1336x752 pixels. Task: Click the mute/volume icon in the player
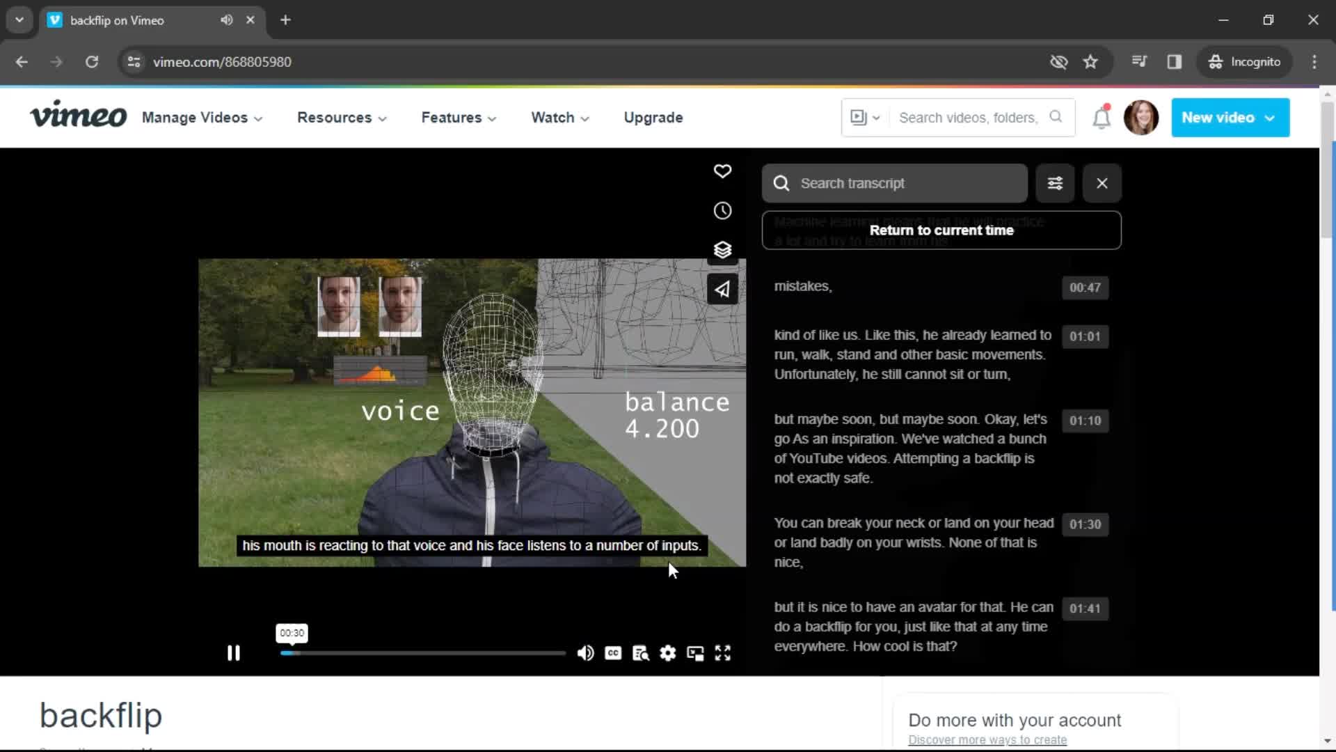pos(585,653)
